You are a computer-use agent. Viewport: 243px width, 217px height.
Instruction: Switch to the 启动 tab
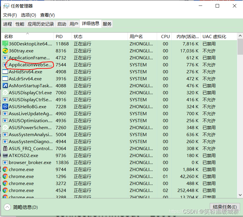61,24
